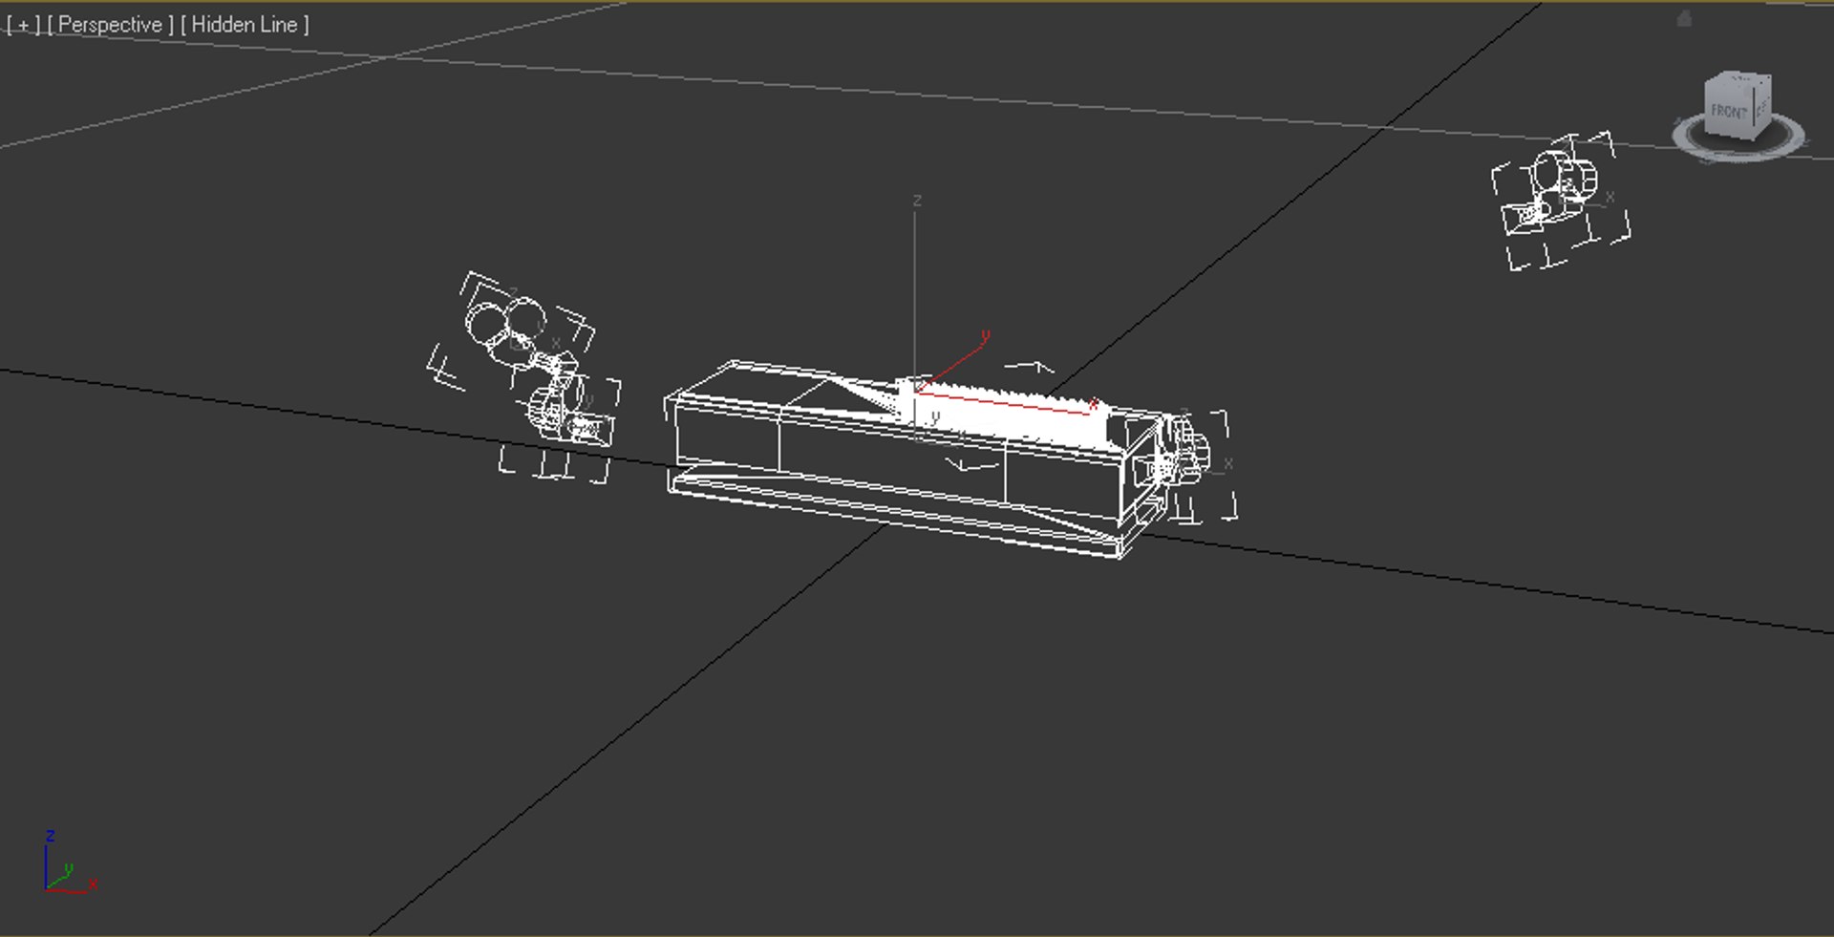Open the Perspective viewport label menu
Viewport: 1834px width, 937px height.
[x=111, y=25]
